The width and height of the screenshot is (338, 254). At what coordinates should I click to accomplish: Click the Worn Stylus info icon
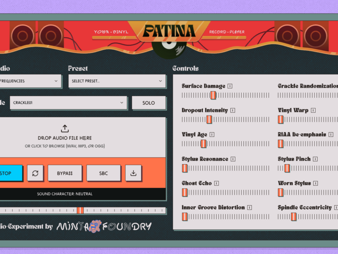316,183
